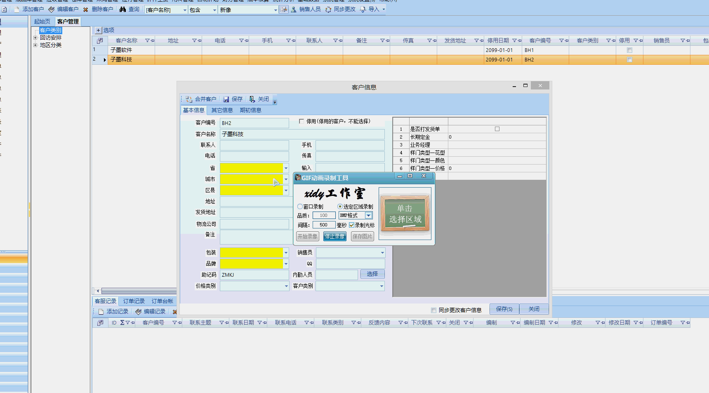The image size is (709, 393).
Task: Enable the 停用 disabled-customer checkbox
Action: [x=302, y=121]
